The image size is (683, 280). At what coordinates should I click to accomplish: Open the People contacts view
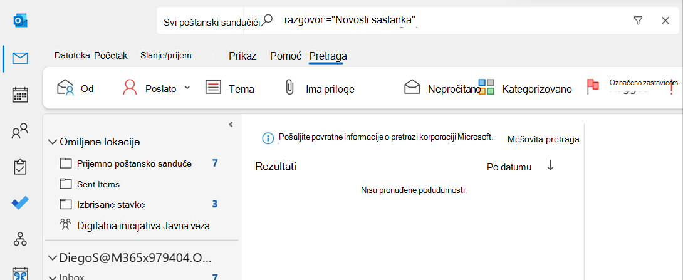point(20,131)
